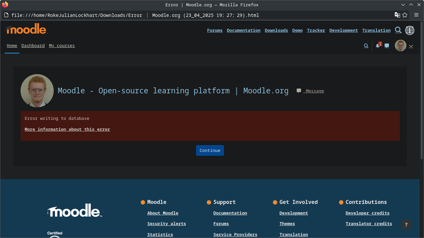Click the Firefox application icon in the title bar
Image resolution: width=424 pixels, height=238 pixels.
click(5, 5)
